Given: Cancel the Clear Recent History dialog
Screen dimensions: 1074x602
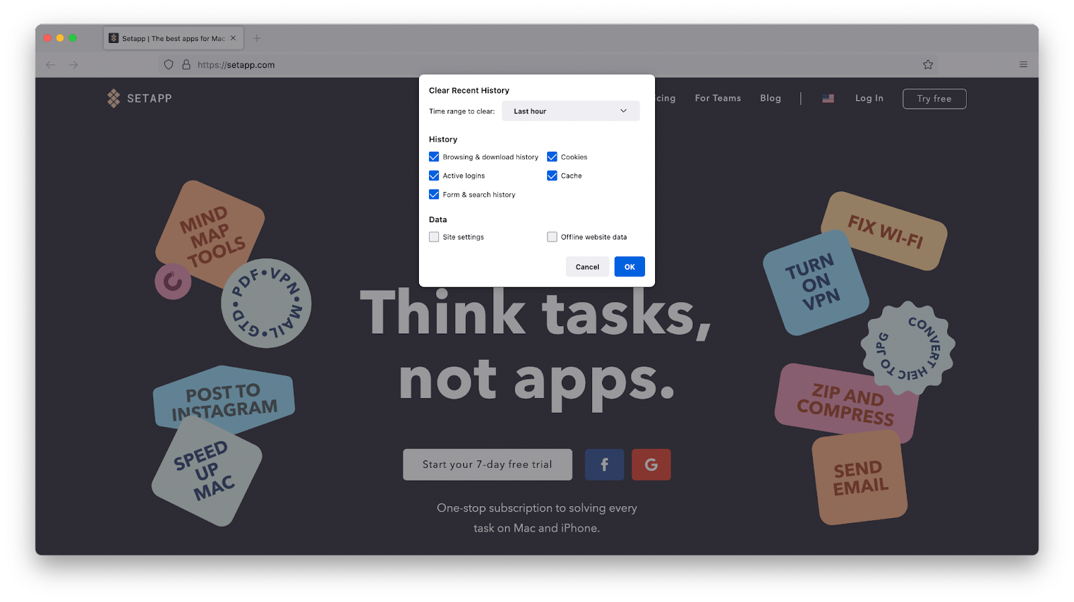Looking at the screenshot, I should click(587, 266).
